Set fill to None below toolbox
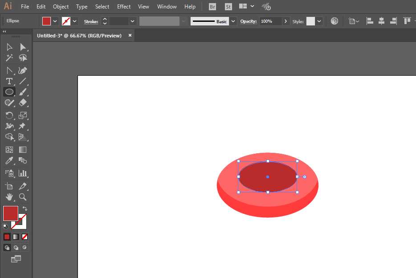This screenshot has height=278, width=416. pos(24,237)
